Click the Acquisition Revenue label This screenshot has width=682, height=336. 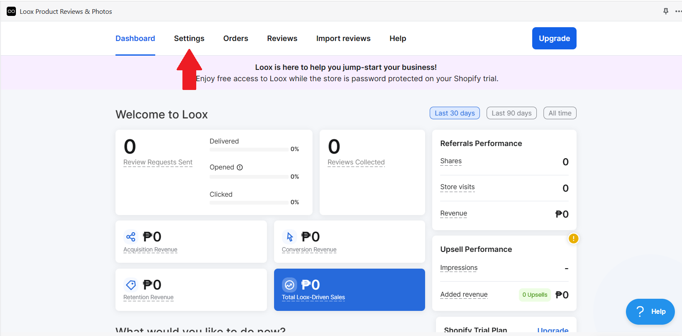(x=150, y=250)
